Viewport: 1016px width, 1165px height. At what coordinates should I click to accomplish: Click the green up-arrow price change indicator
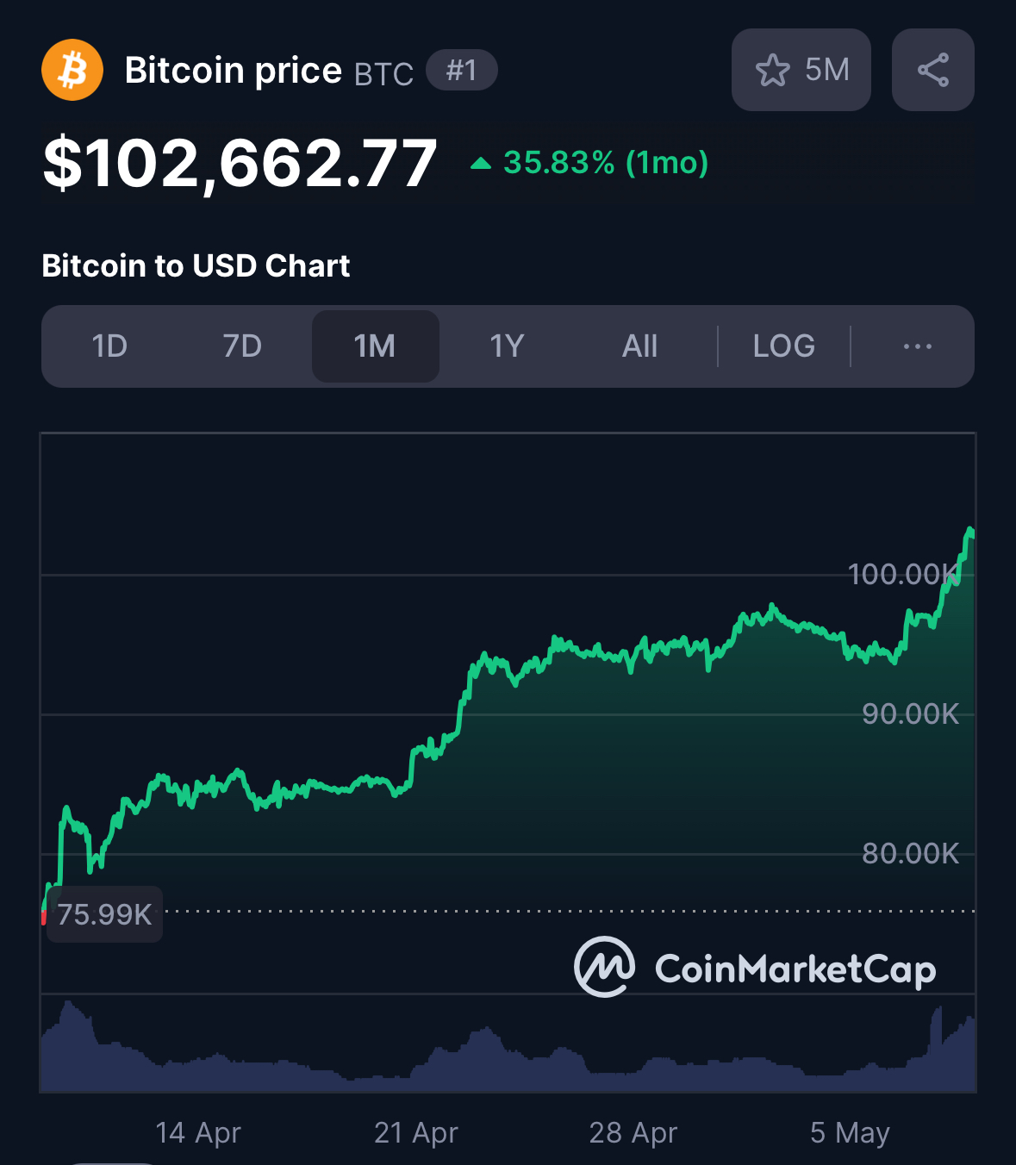pos(481,163)
